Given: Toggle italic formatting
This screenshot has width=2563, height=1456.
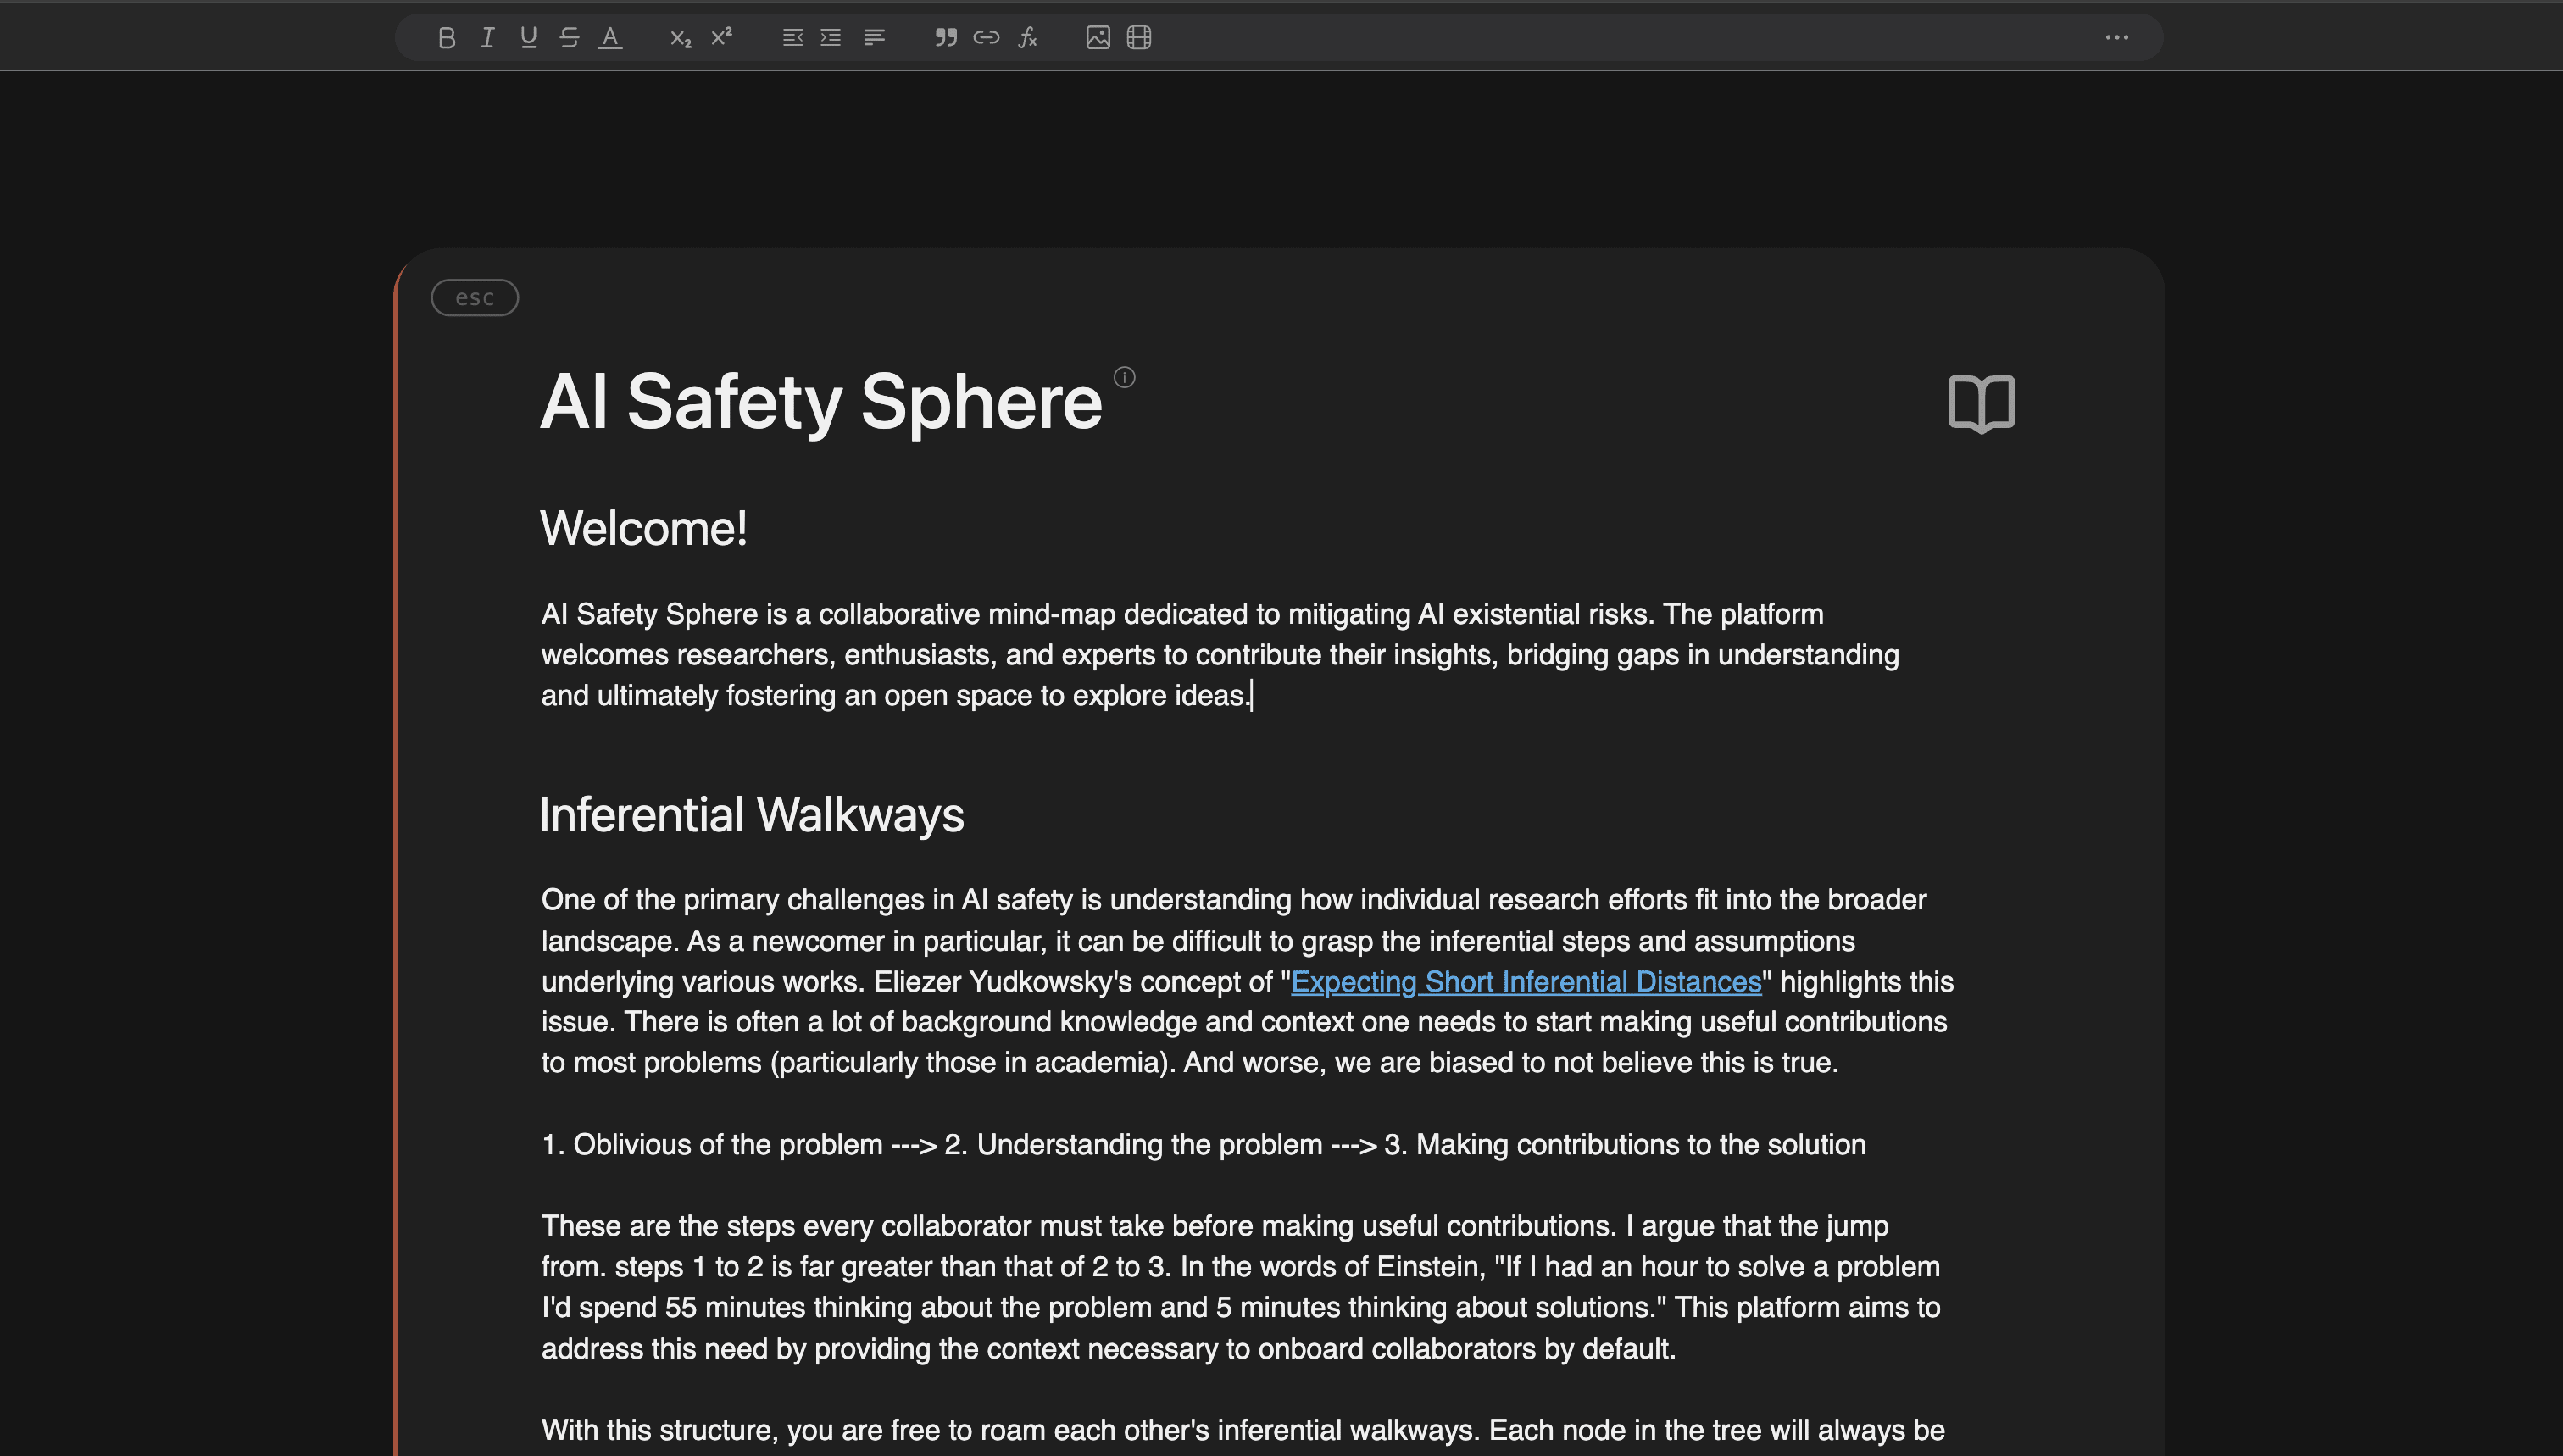Looking at the screenshot, I should pyautogui.click(x=488, y=38).
